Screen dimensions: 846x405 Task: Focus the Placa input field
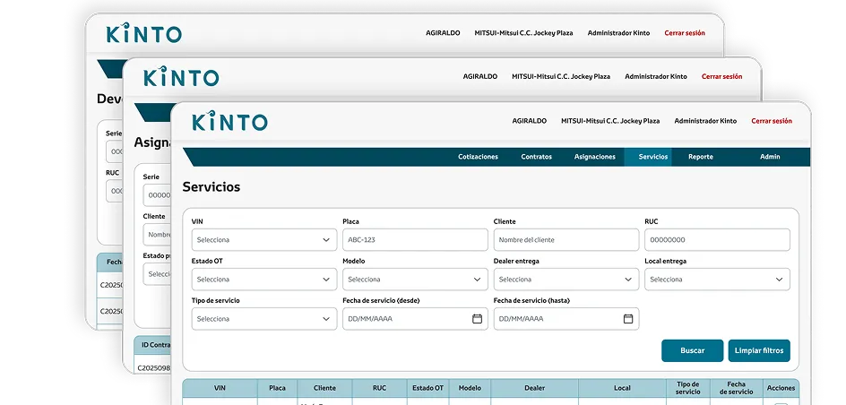415,240
